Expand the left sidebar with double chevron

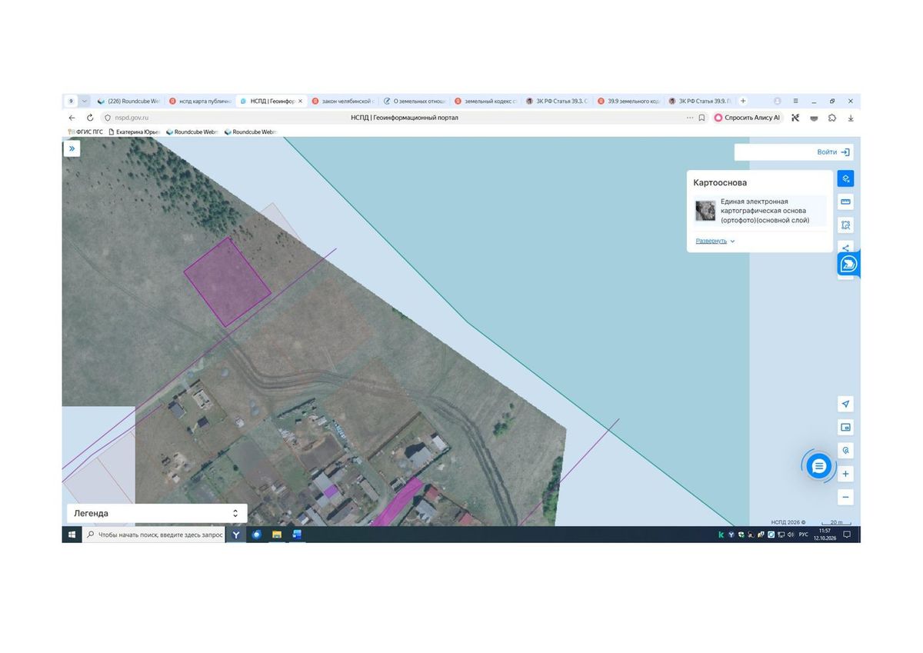click(x=72, y=148)
